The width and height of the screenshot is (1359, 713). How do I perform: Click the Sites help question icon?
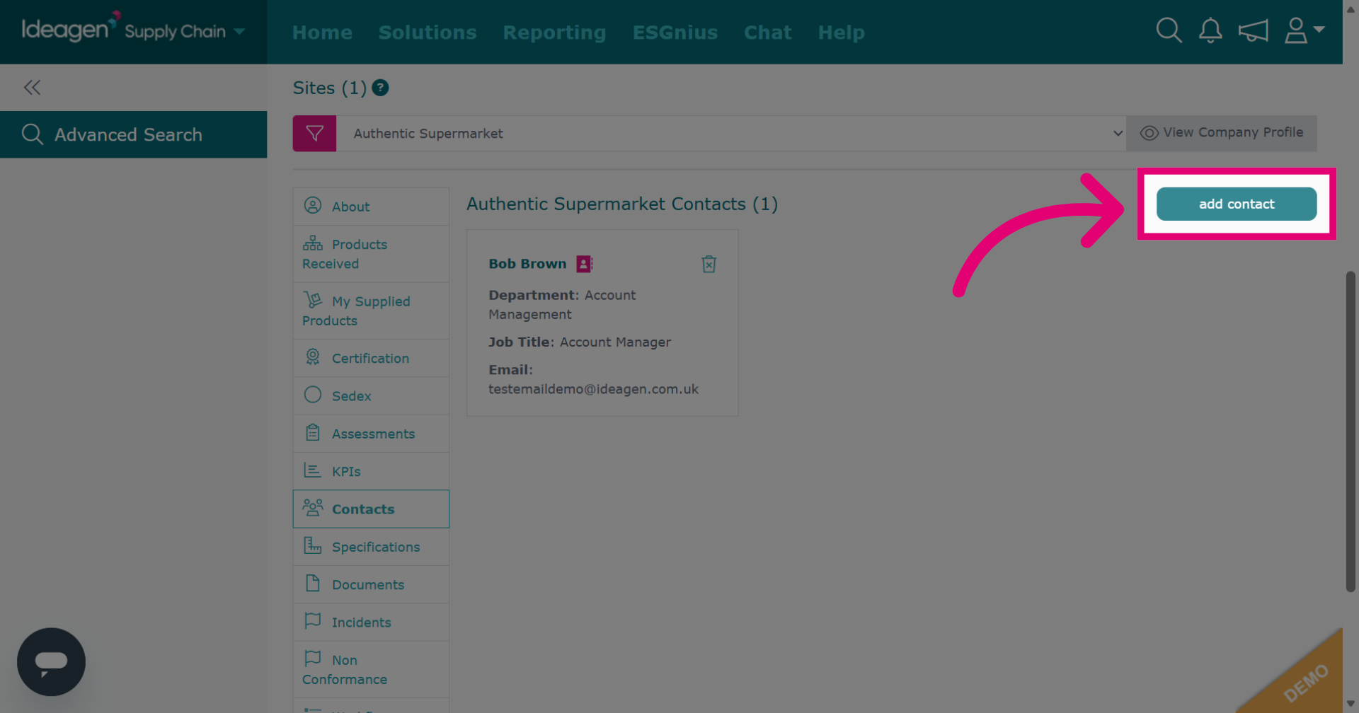pyautogui.click(x=380, y=88)
